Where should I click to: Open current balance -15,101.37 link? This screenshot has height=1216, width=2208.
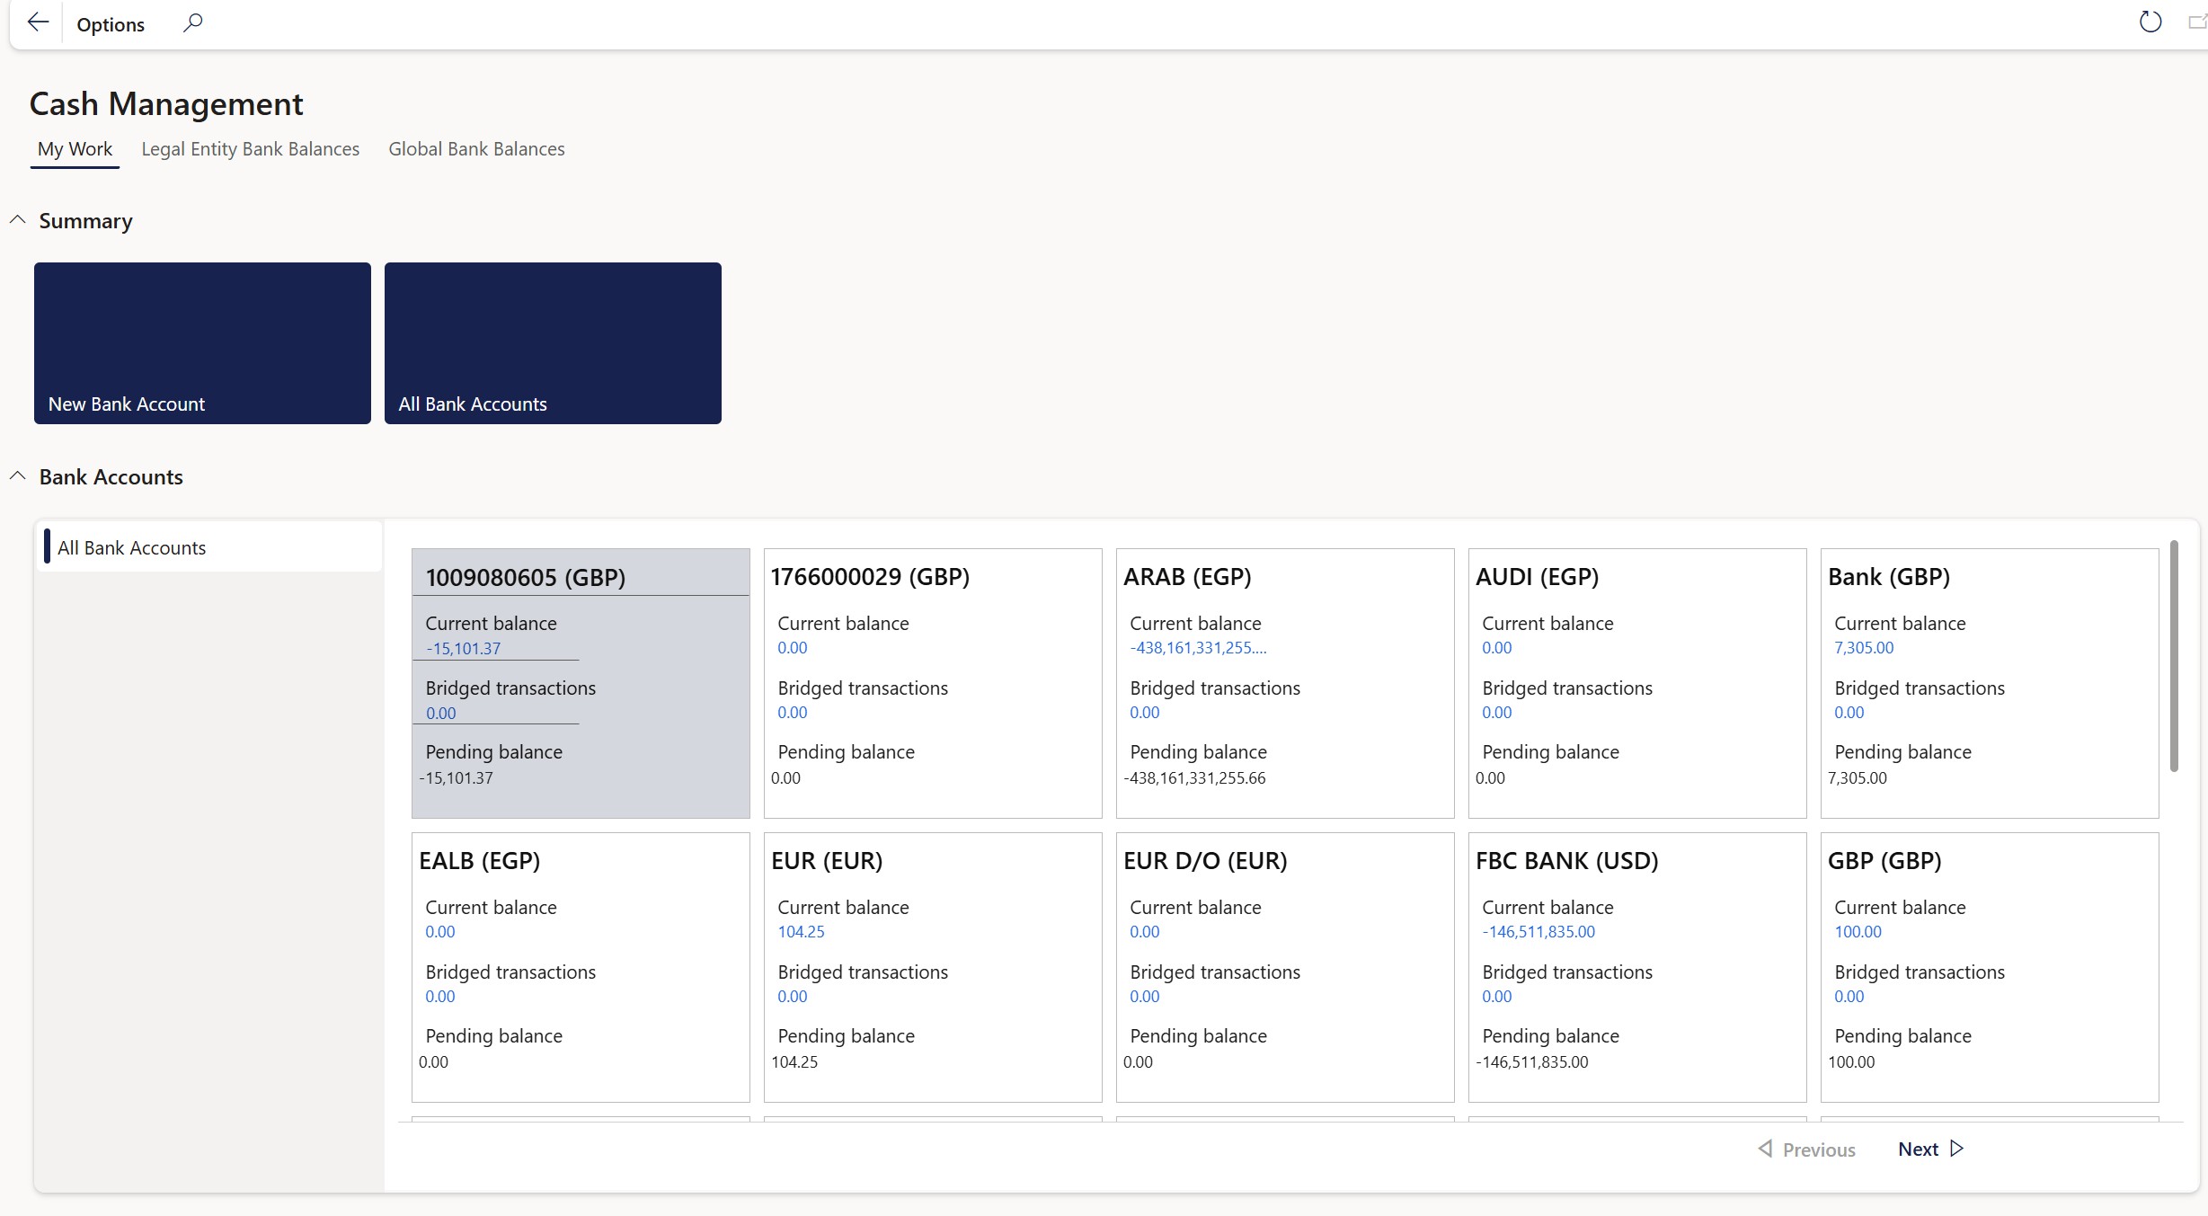[x=464, y=649]
